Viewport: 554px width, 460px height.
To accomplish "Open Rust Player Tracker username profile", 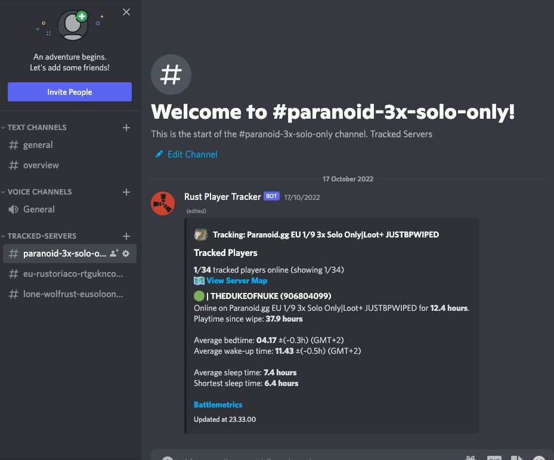I will pyautogui.click(x=222, y=196).
